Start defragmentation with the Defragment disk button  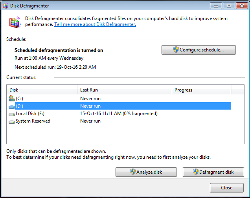click(213, 172)
